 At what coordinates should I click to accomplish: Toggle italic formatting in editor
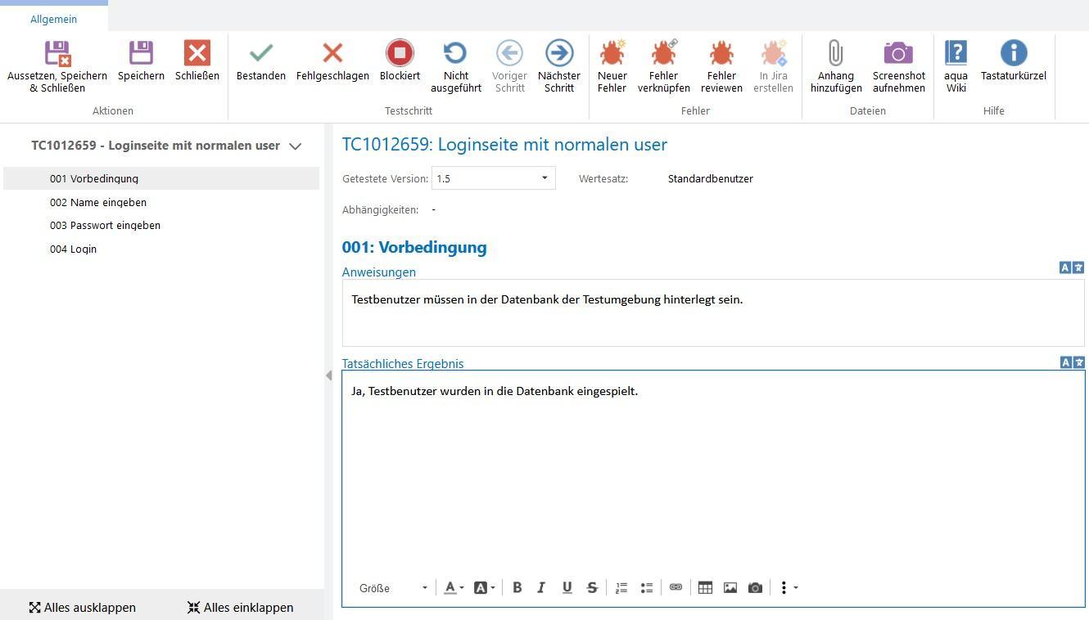coord(541,587)
